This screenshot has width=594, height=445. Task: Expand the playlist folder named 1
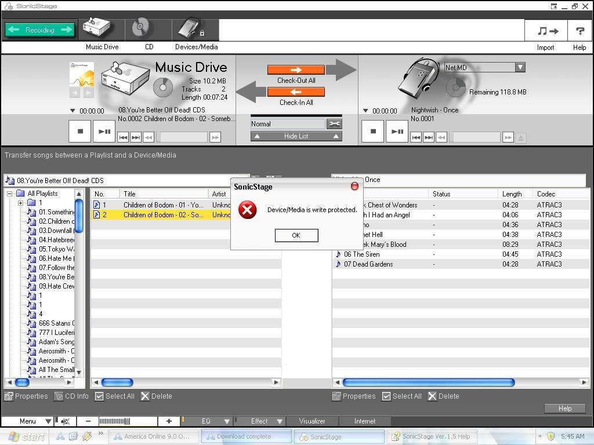point(21,203)
